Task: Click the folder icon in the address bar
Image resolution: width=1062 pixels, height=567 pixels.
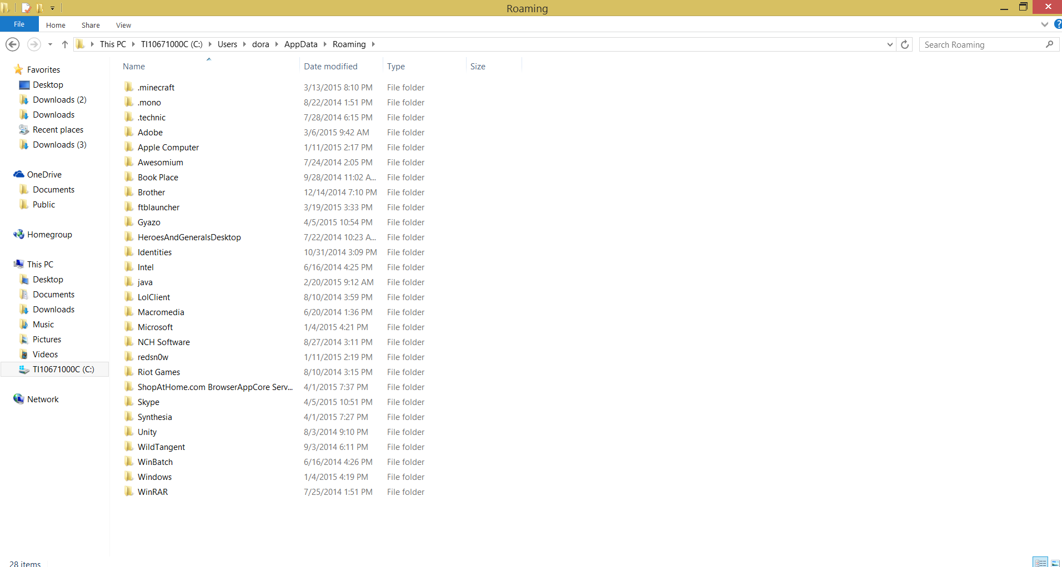Action: 81,44
